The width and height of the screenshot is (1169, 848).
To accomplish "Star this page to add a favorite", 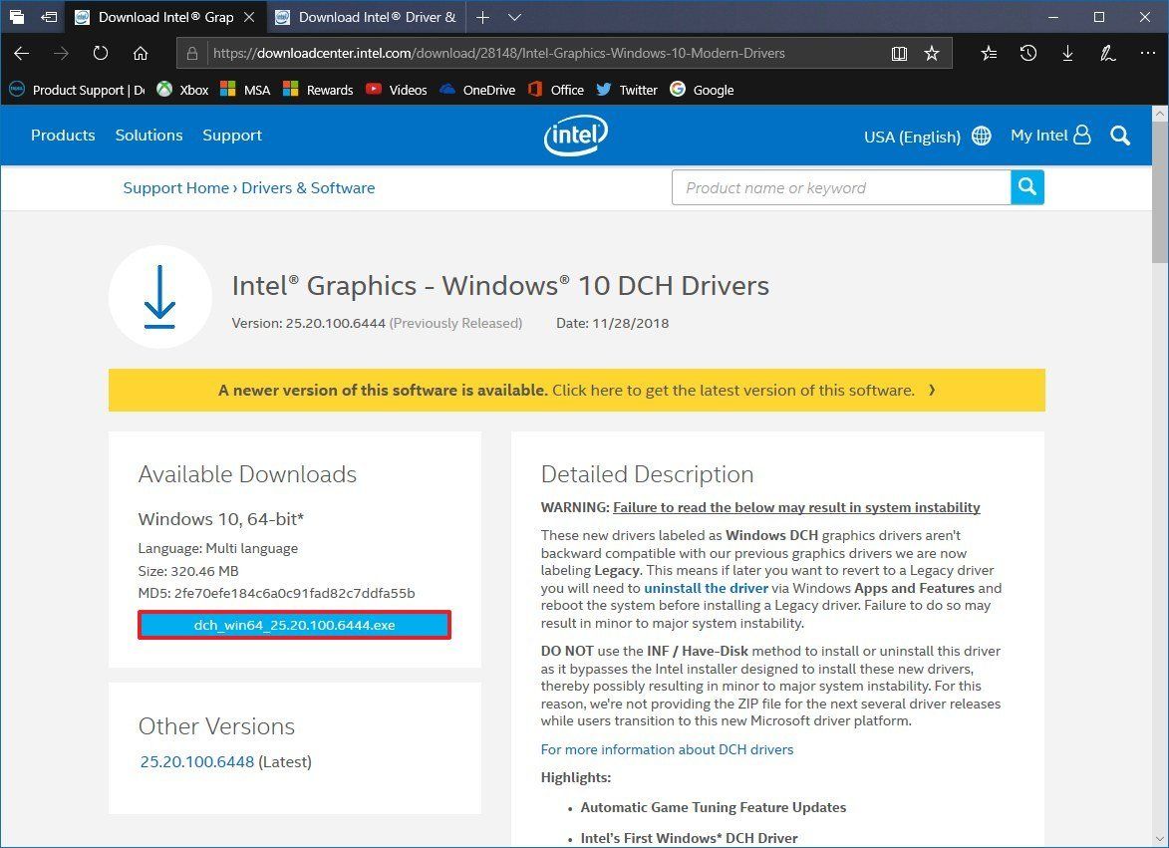I will pos(932,54).
